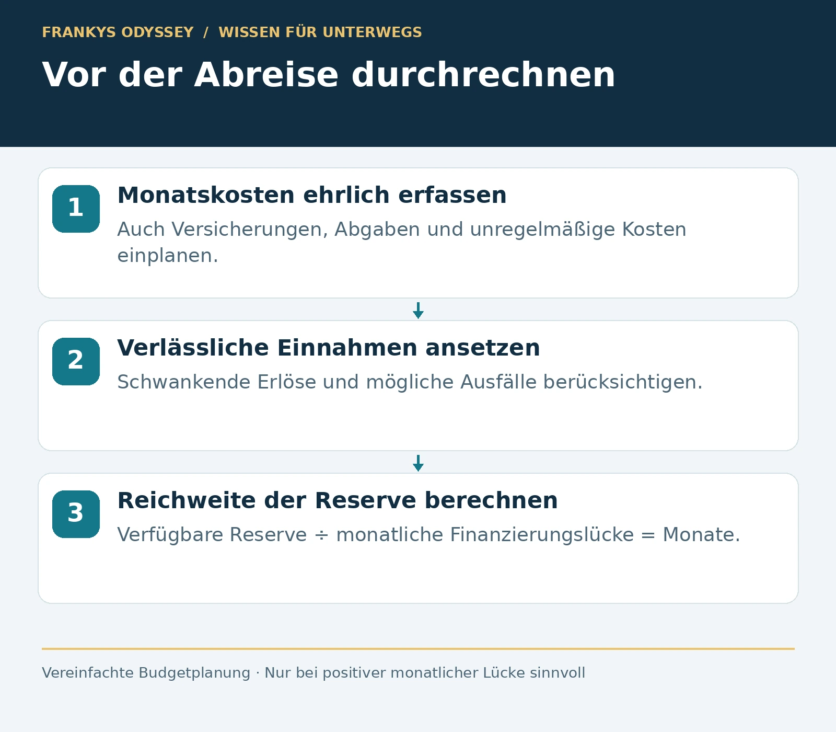Select the title Reichweite der Reserve berechnen
The width and height of the screenshot is (836, 732).
click(x=338, y=500)
